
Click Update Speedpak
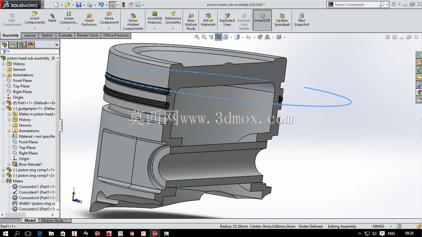[x=282, y=20]
